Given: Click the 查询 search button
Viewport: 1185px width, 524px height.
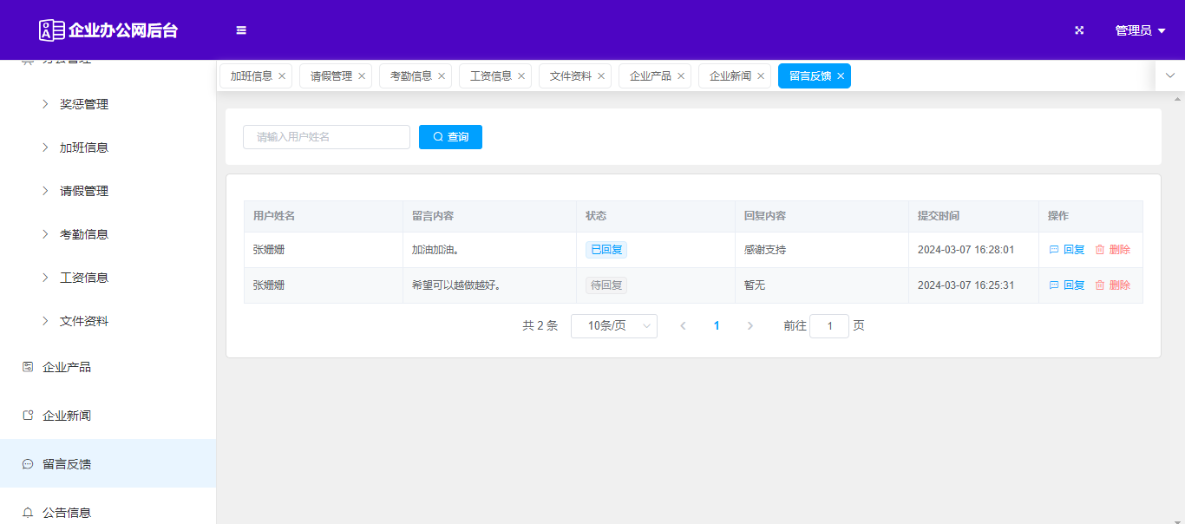Looking at the screenshot, I should pyautogui.click(x=450, y=137).
